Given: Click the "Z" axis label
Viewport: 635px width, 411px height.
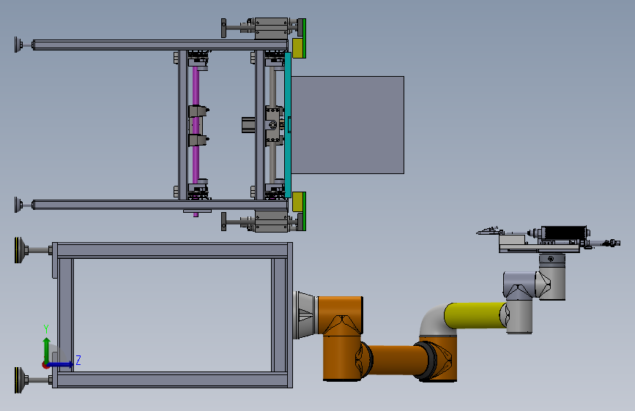Looking at the screenshot, I should pos(78,360).
